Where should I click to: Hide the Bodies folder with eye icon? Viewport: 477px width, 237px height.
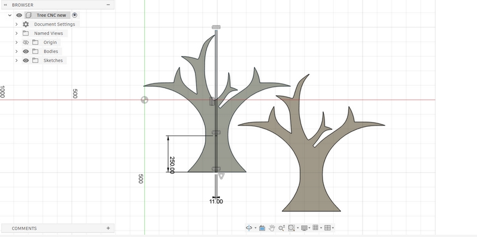[26, 52]
